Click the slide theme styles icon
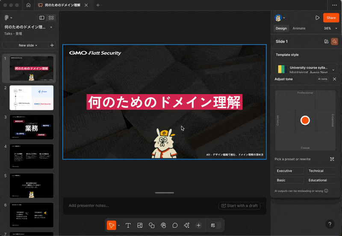Image resolution: width=342 pixels, height=236 pixels. pyautogui.click(x=326, y=41)
